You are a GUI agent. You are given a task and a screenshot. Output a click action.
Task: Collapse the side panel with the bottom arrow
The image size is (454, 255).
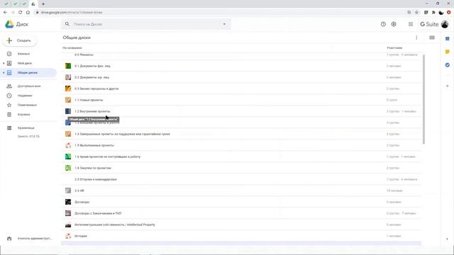point(448,239)
